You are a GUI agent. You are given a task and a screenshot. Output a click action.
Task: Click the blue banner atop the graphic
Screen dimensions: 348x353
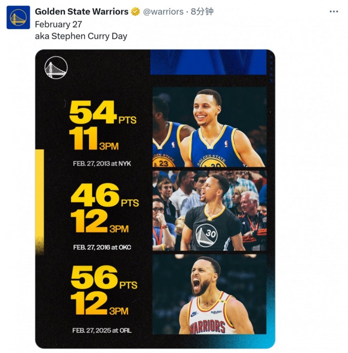click(x=209, y=62)
